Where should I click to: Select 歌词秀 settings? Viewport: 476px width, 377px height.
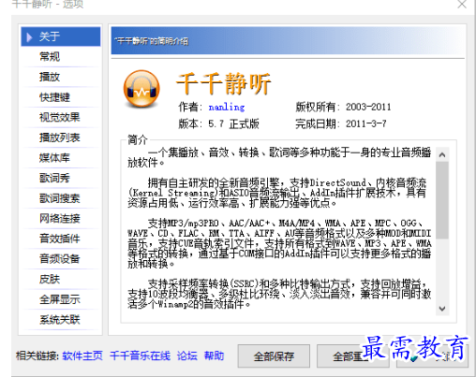tap(61, 179)
